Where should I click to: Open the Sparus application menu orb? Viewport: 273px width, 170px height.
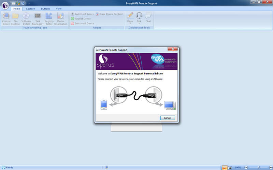(x=5, y=5)
